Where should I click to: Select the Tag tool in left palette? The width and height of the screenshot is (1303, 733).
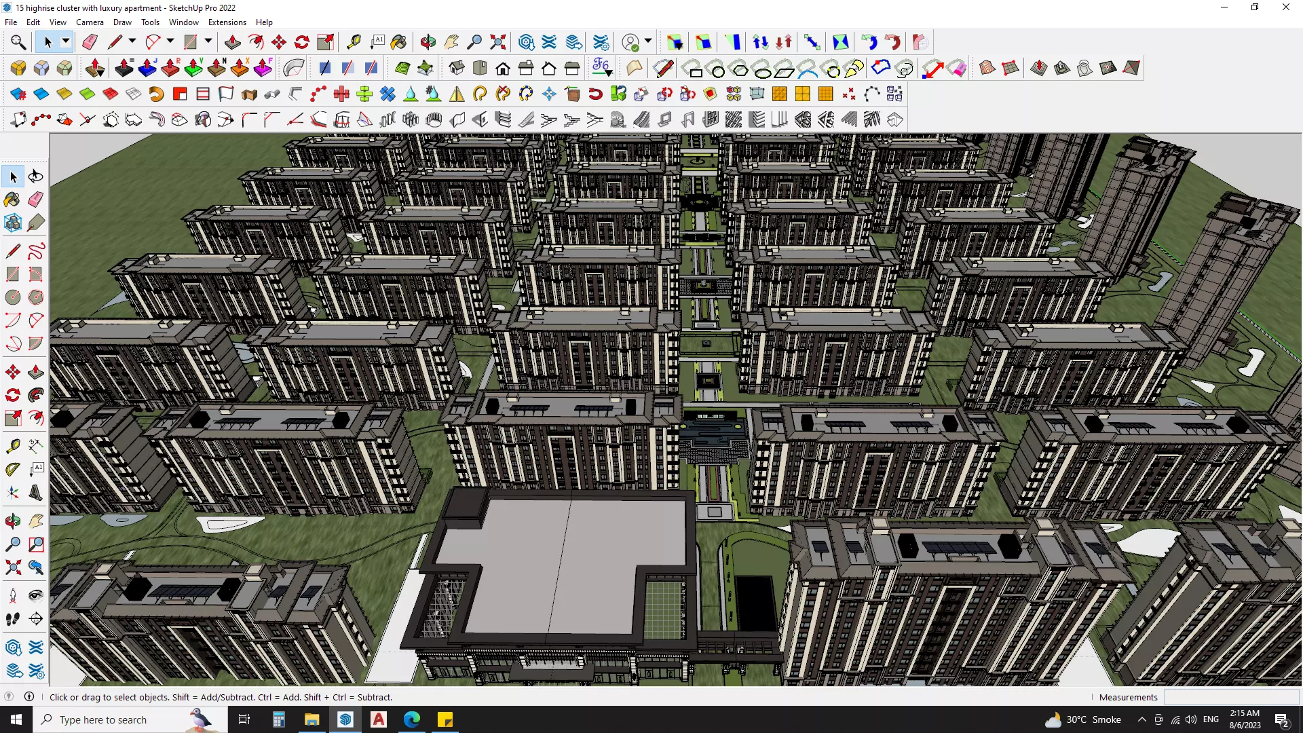pyautogui.click(x=36, y=222)
